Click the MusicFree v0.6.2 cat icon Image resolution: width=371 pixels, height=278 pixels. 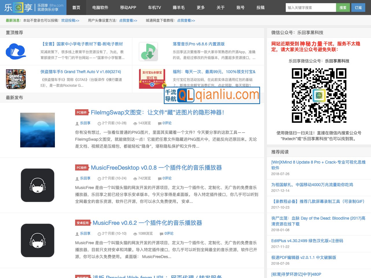(38, 240)
